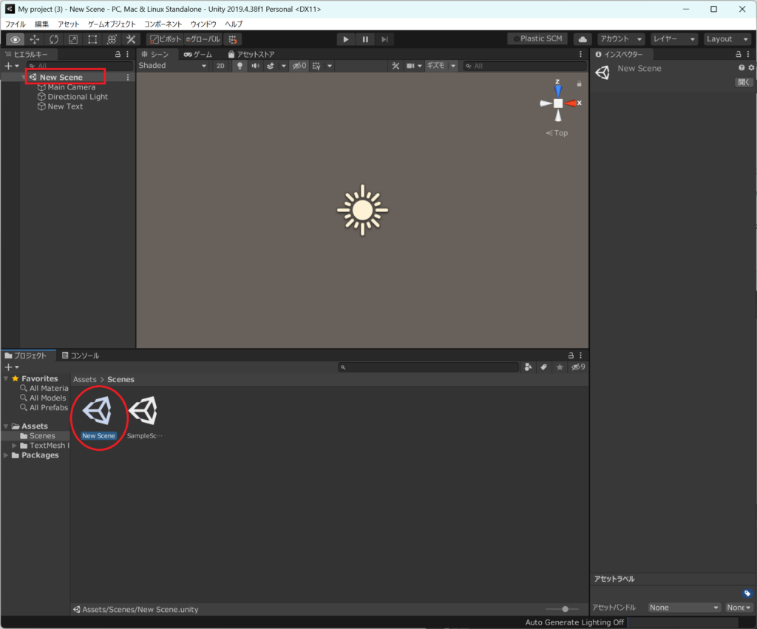
Task: Open the Layout dropdown
Action: [727, 39]
